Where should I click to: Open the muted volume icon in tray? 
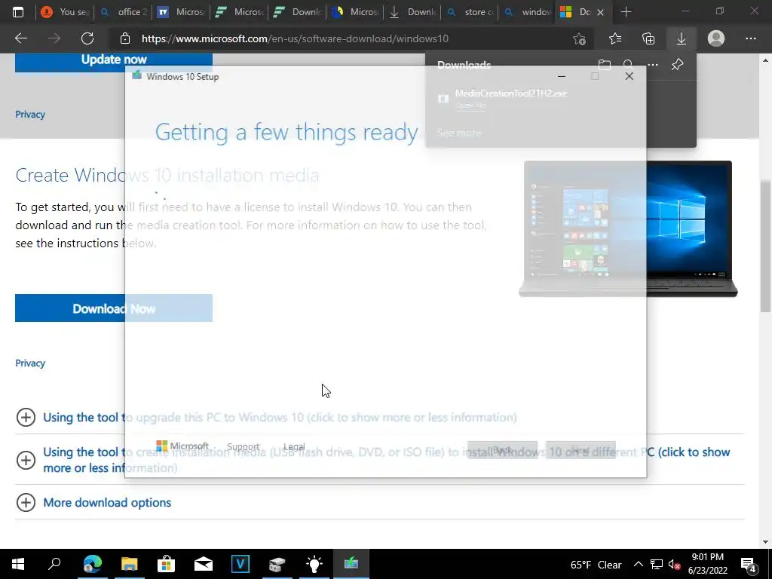click(x=674, y=564)
